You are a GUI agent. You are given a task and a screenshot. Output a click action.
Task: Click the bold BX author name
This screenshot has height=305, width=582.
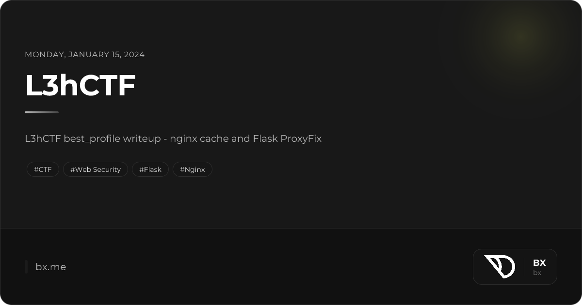539,263
